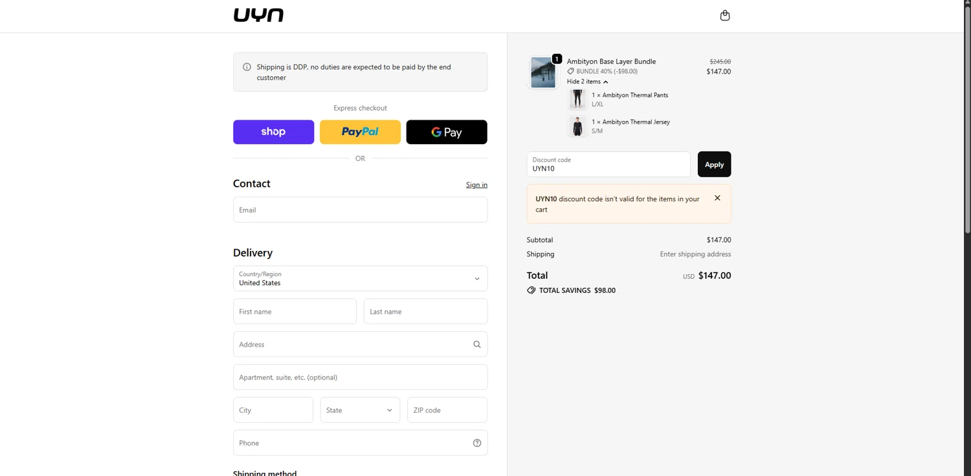Focus the City field

point(273,410)
